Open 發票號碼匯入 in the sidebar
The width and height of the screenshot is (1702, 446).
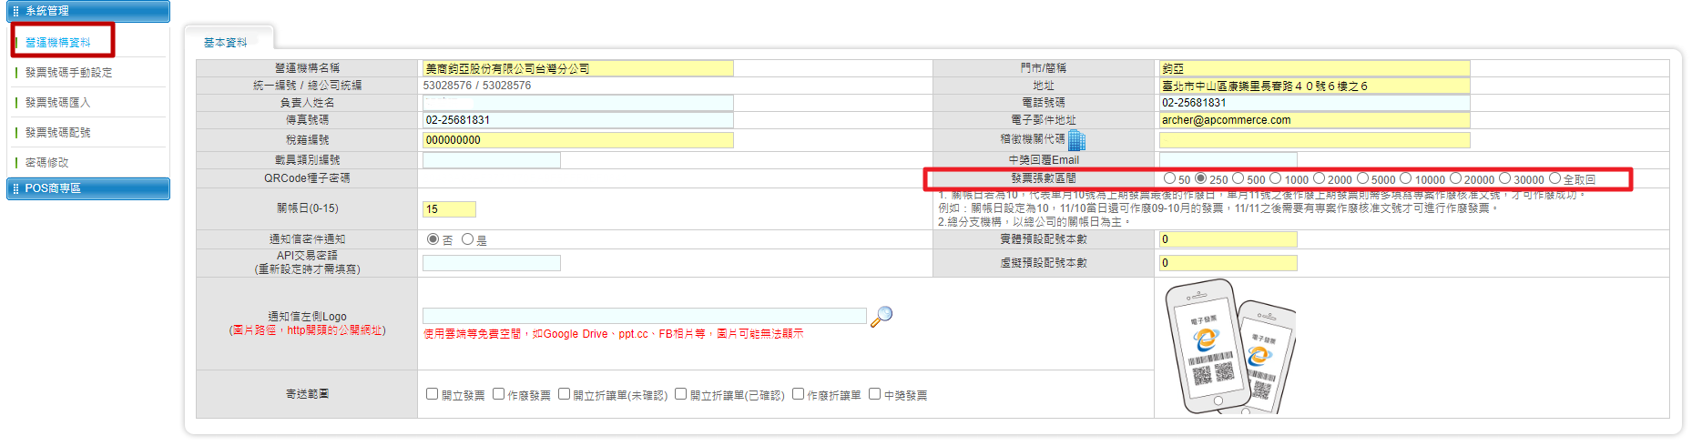pyautogui.click(x=58, y=103)
